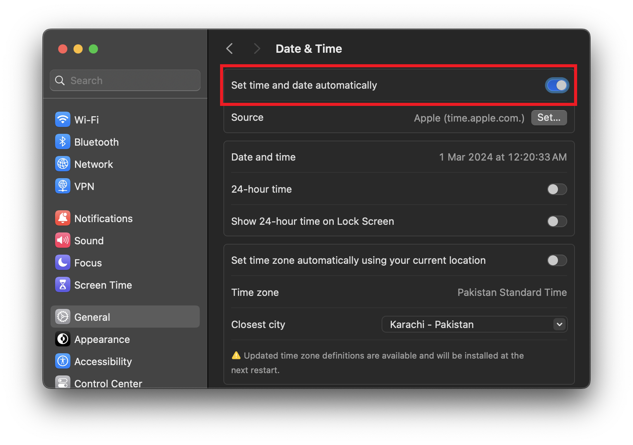Enable the 24-hour time switch

click(x=557, y=189)
